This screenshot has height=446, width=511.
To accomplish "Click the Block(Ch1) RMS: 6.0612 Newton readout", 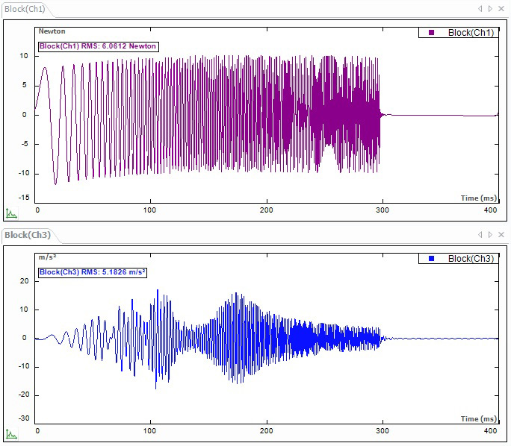I will click(x=98, y=46).
